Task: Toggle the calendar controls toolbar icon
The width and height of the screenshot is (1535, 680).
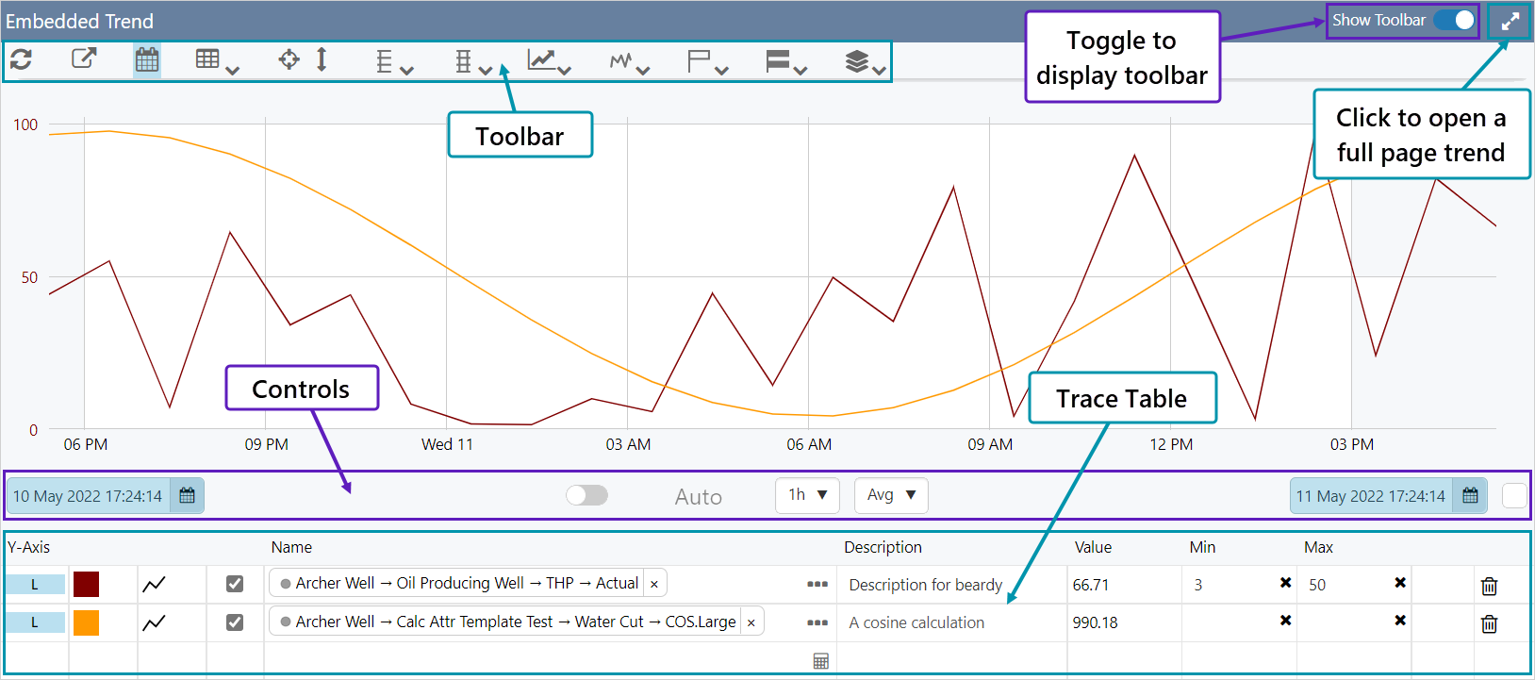Action: pos(147,60)
